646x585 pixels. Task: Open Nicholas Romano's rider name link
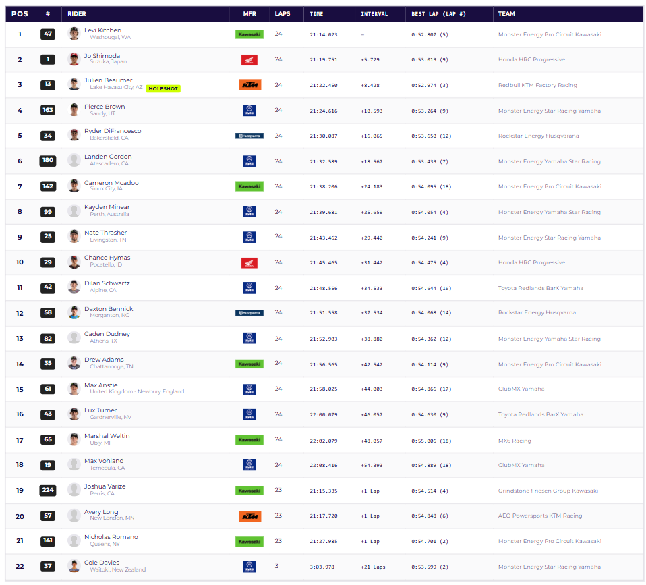pyautogui.click(x=111, y=537)
